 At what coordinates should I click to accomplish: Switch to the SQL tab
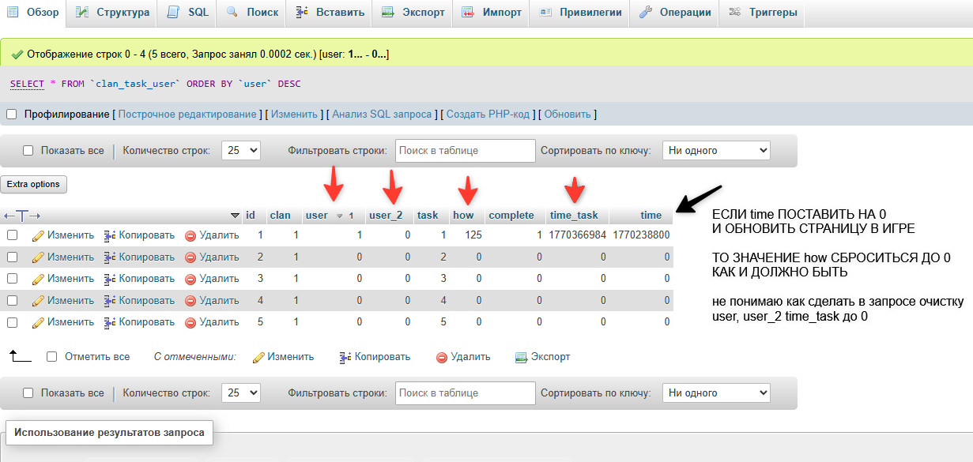coord(188,13)
